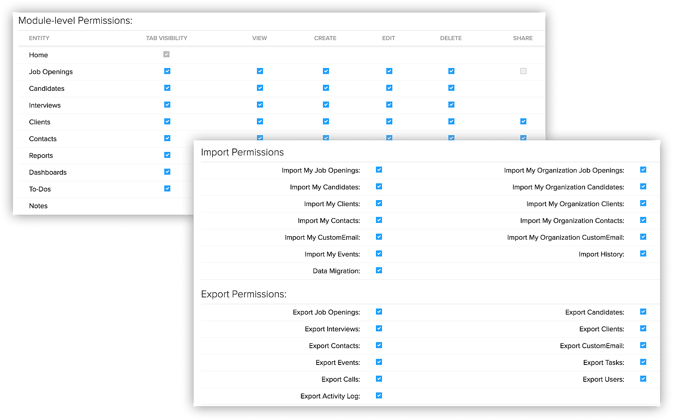The height and width of the screenshot is (420, 673).
Task: Toggle Import My Job Openings checkbox
Action: click(x=379, y=170)
